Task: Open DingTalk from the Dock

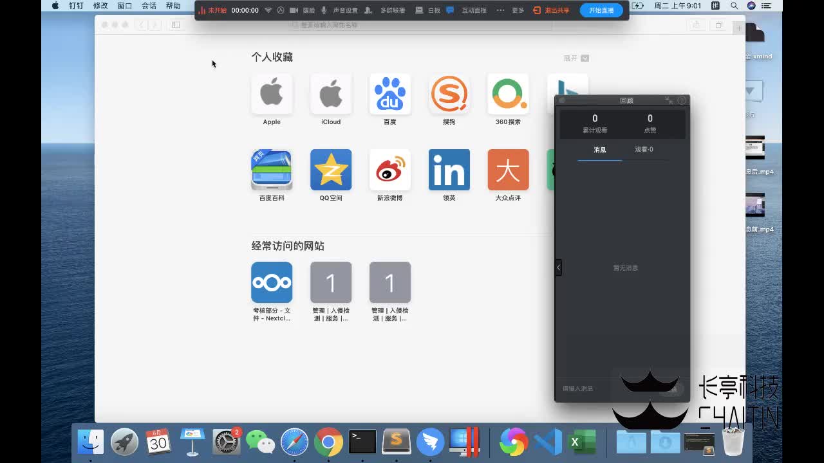Action: 430,442
